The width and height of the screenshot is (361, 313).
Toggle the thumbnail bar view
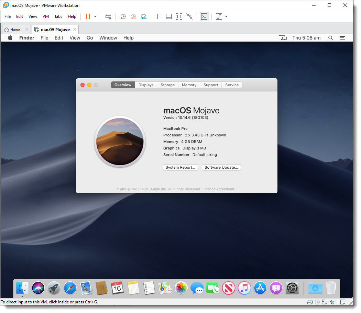[169, 16]
